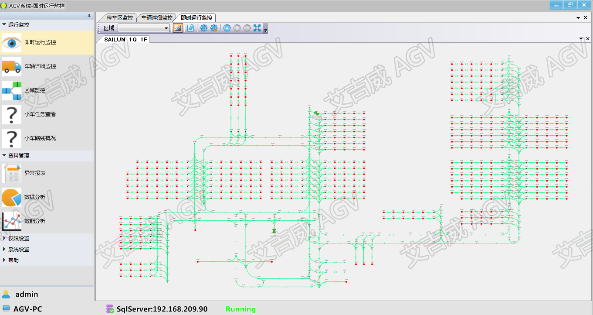Viewport: 593px width, 315px height.
Task: Click the document search toolbar icon
Action: (190, 28)
